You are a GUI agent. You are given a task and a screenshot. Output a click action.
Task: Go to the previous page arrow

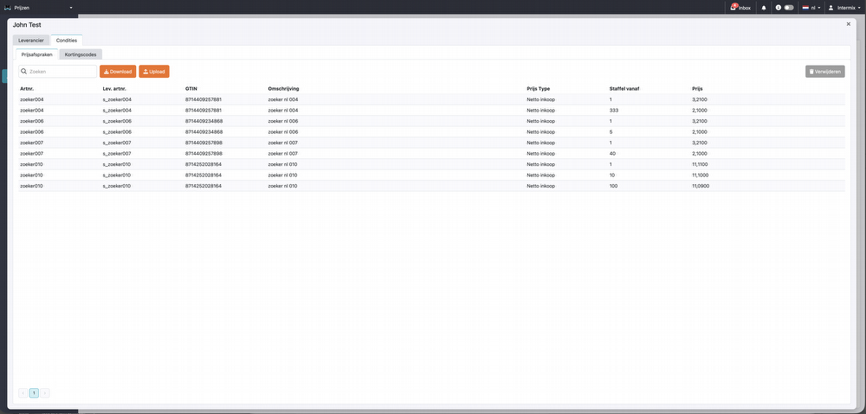click(x=23, y=392)
